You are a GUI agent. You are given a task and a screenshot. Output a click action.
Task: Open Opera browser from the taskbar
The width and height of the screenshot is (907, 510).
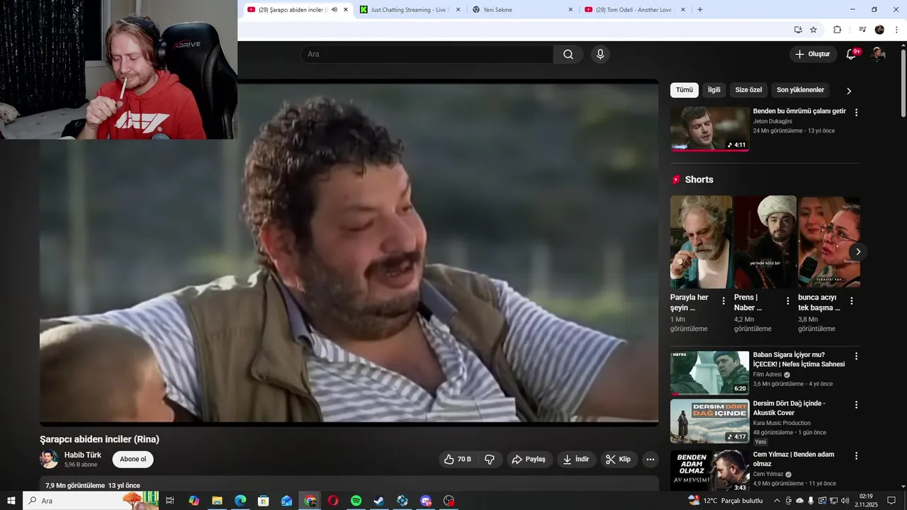[333, 501]
